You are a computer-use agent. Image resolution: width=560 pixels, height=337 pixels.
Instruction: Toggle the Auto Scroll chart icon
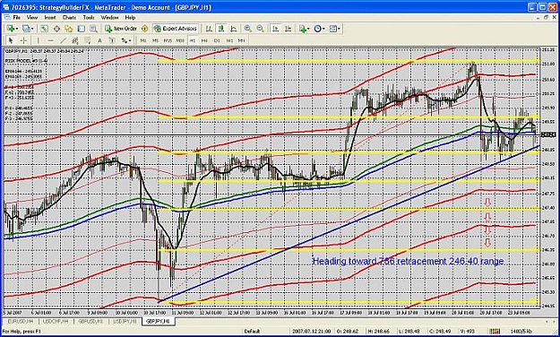click(x=275, y=29)
